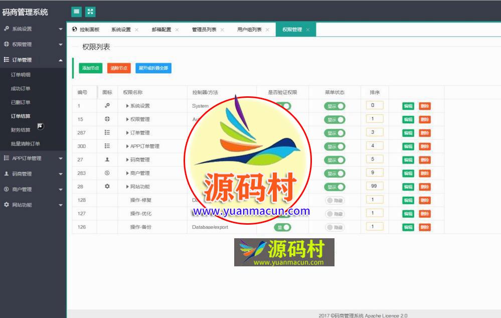Switch to the 管理员列表 tab
Screen dimensions: 501x318
coord(204,30)
